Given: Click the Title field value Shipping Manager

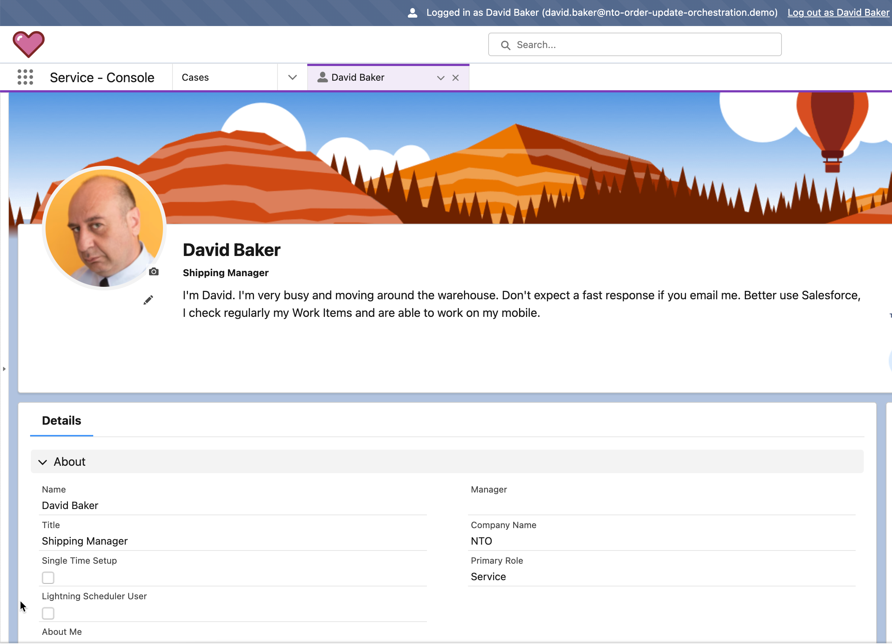Looking at the screenshot, I should (84, 541).
